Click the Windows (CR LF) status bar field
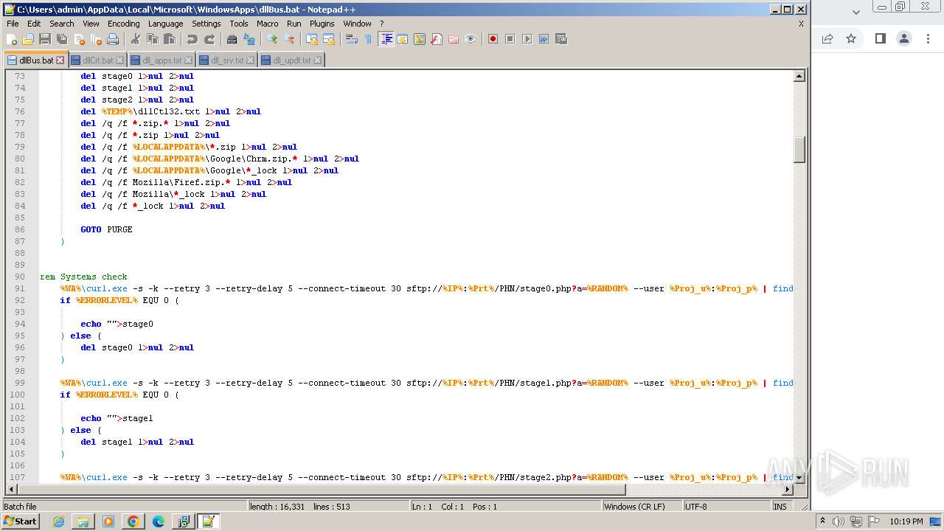Viewport: 944px width, 531px height. [x=642, y=506]
